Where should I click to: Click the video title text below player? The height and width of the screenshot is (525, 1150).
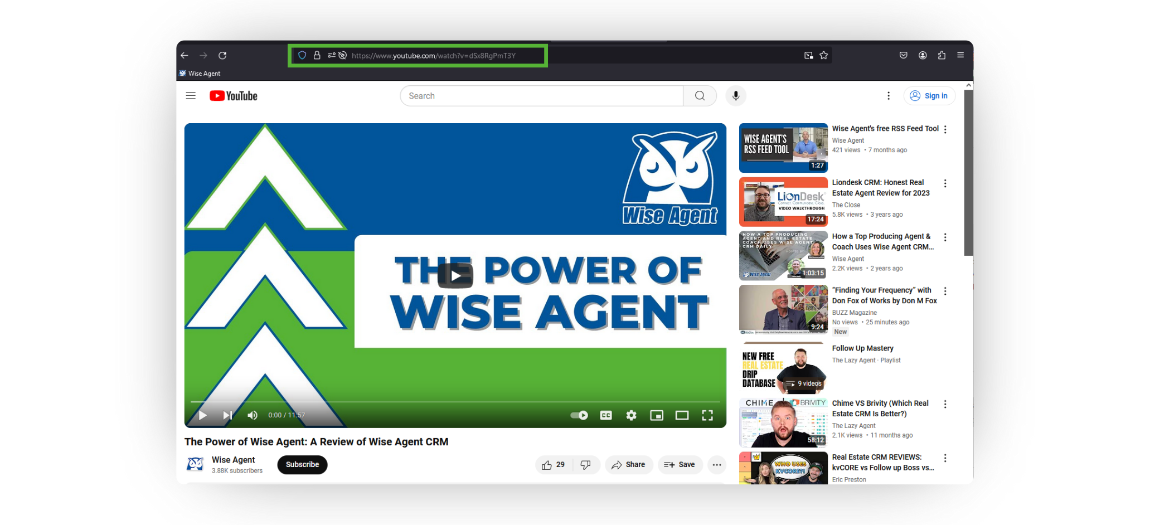tap(316, 442)
